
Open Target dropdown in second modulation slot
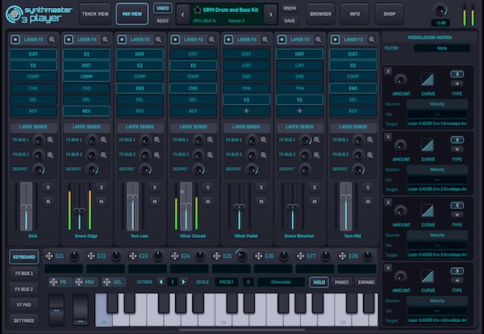point(437,190)
